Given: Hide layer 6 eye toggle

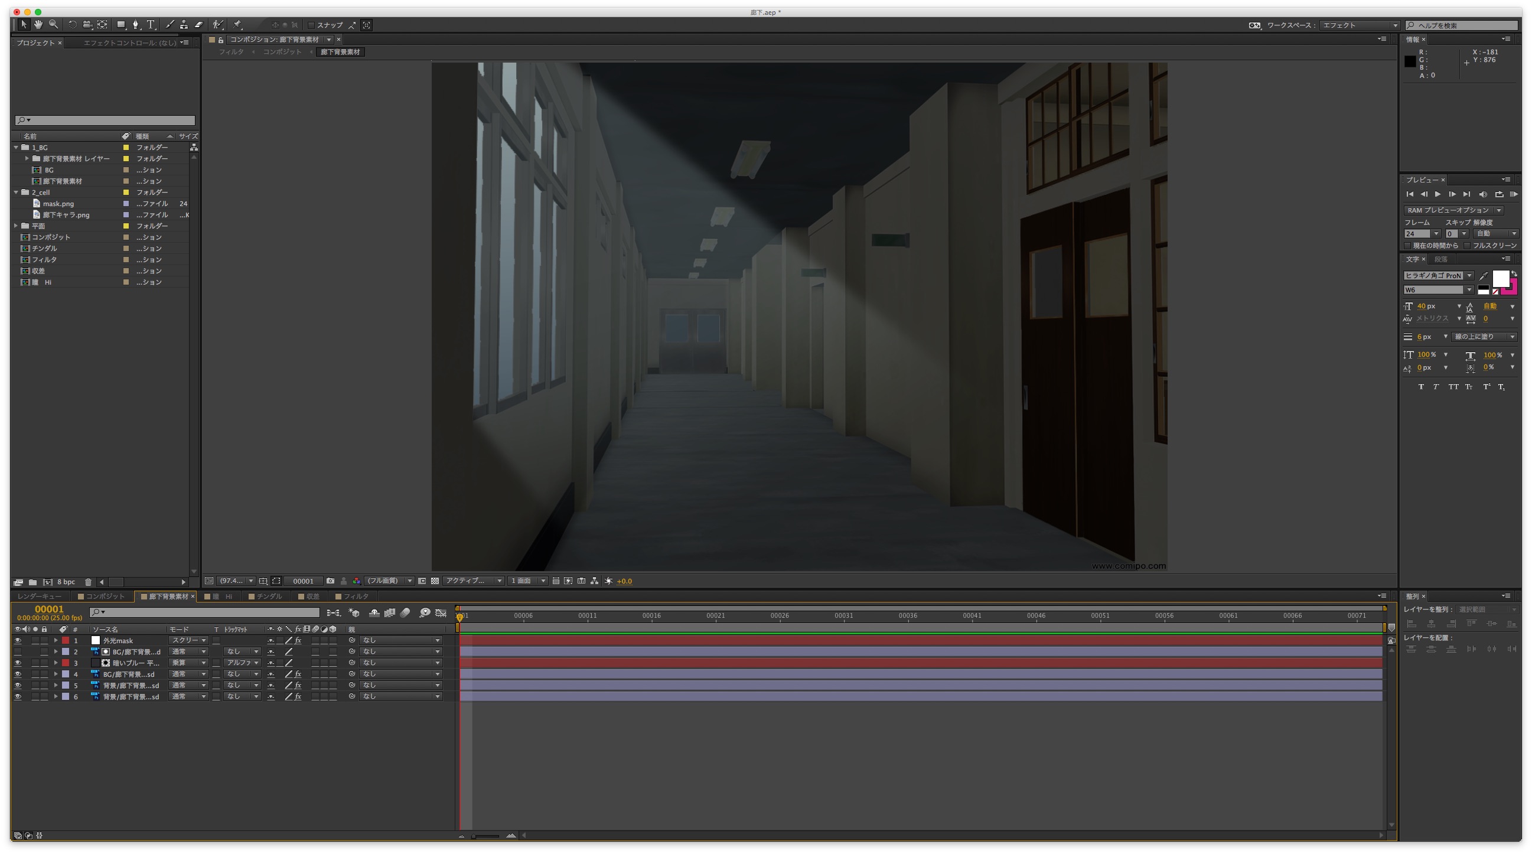Looking at the screenshot, I should pyautogui.click(x=18, y=697).
